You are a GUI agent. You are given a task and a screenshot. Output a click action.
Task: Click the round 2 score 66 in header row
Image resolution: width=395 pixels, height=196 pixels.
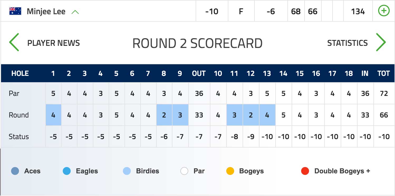313,11
